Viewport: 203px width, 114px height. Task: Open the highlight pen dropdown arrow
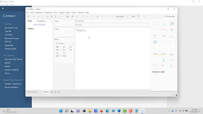tap(100, 16)
